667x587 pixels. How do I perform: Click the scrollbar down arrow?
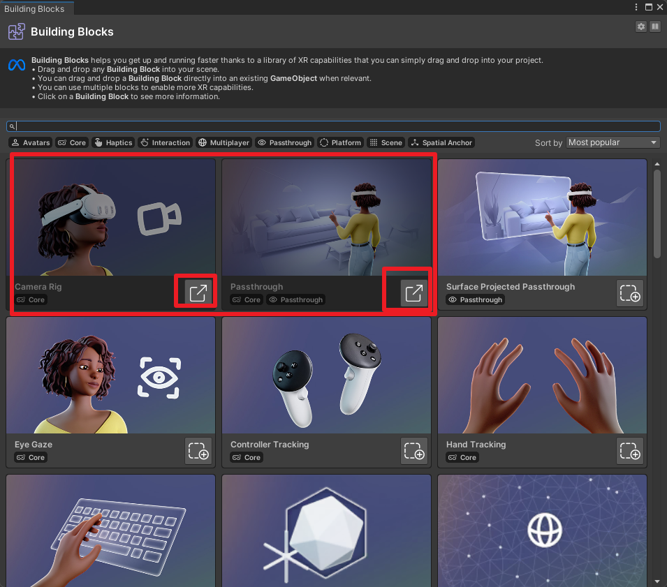657,581
